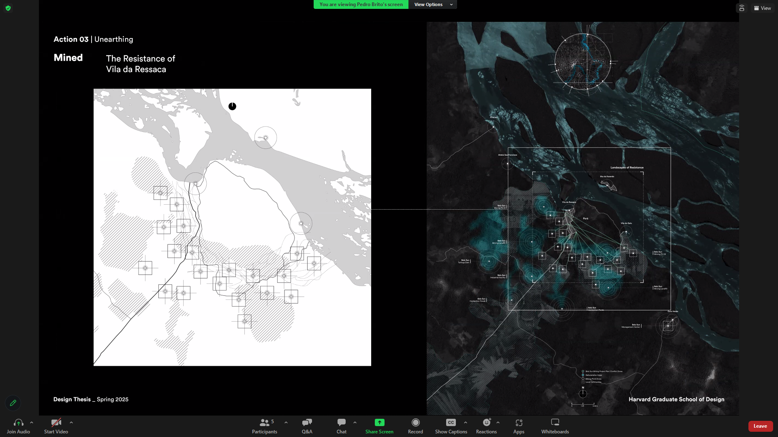Click the black compass marker on the white map
The image size is (778, 437).
pyautogui.click(x=232, y=106)
